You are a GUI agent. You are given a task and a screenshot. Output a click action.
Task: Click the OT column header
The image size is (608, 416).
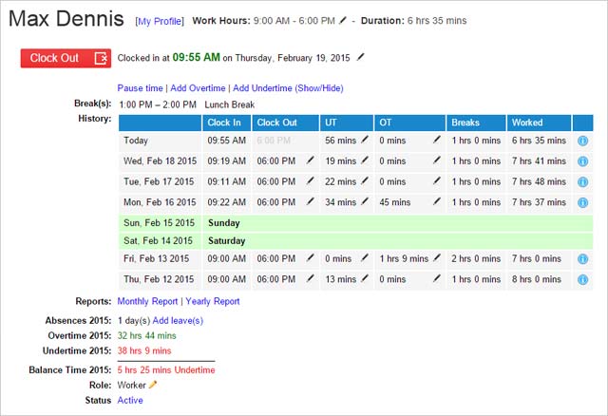(409, 123)
